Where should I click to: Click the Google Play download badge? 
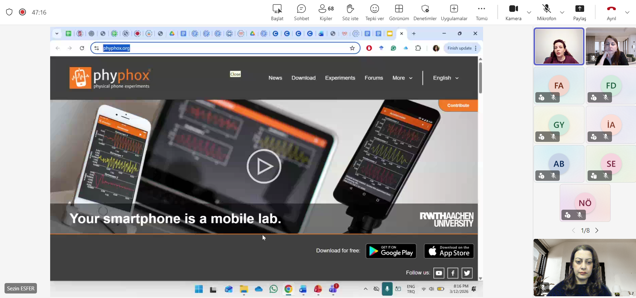coord(391,251)
